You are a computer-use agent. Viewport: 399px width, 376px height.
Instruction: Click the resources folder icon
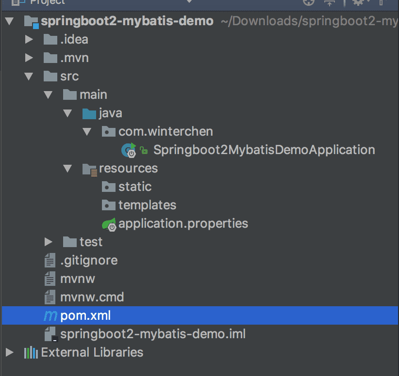(89, 169)
